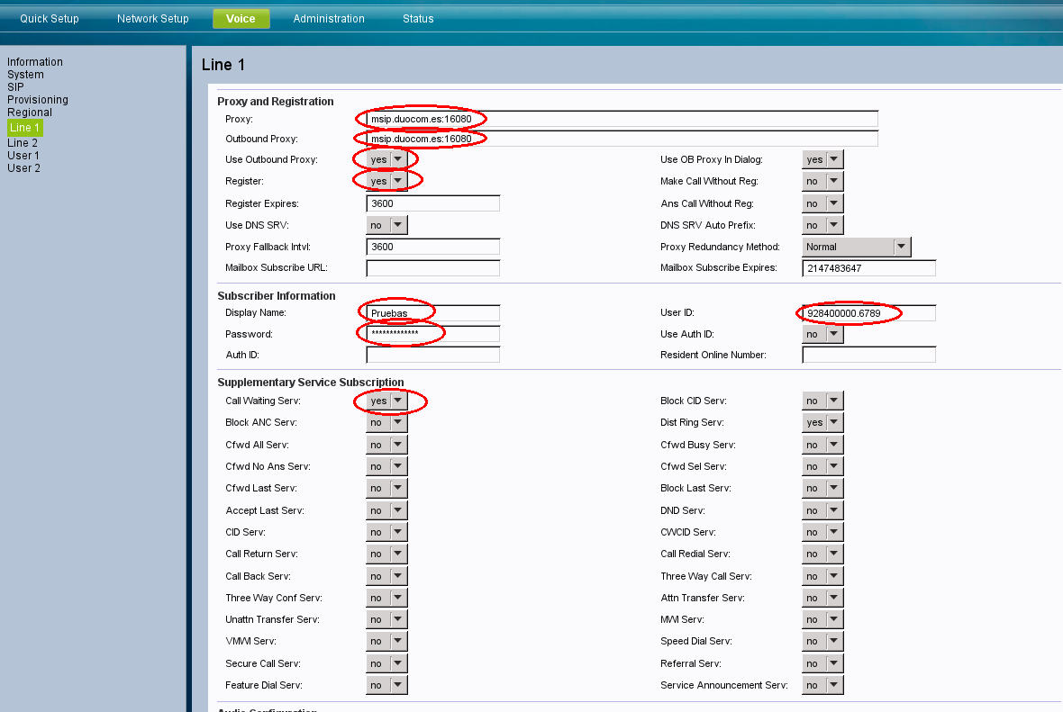Focus the Password field
Viewport: 1063px width, 712px height.
point(432,334)
